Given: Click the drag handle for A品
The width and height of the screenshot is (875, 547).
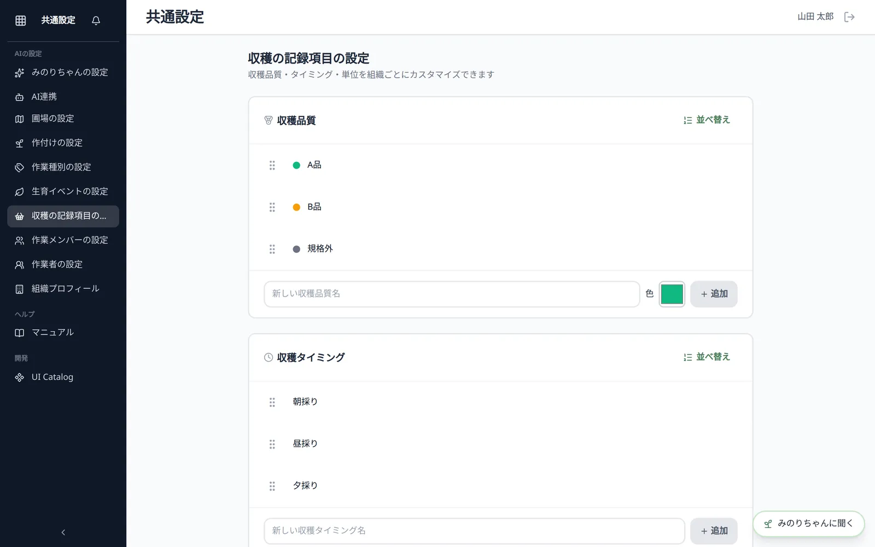Looking at the screenshot, I should (x=272, y=165).
